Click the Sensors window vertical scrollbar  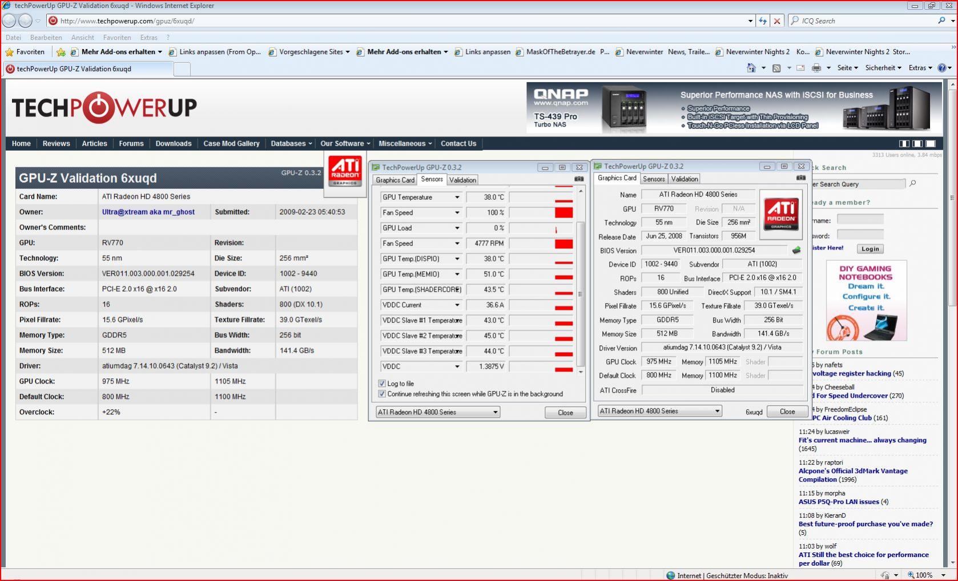click(x=581, y=281)
